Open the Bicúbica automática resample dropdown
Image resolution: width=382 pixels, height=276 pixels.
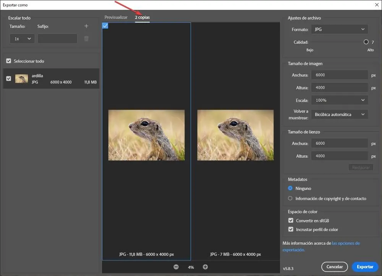click(x=340, y=114)
